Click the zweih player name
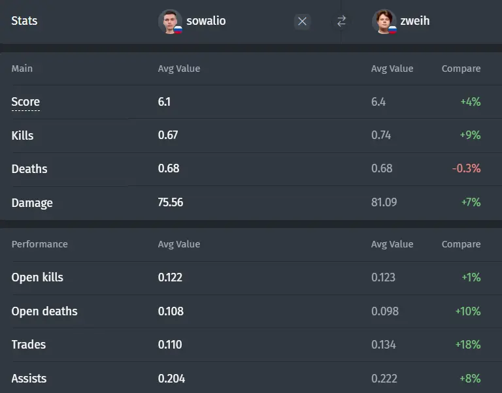 pyautogui.click(x=415, y=21)
